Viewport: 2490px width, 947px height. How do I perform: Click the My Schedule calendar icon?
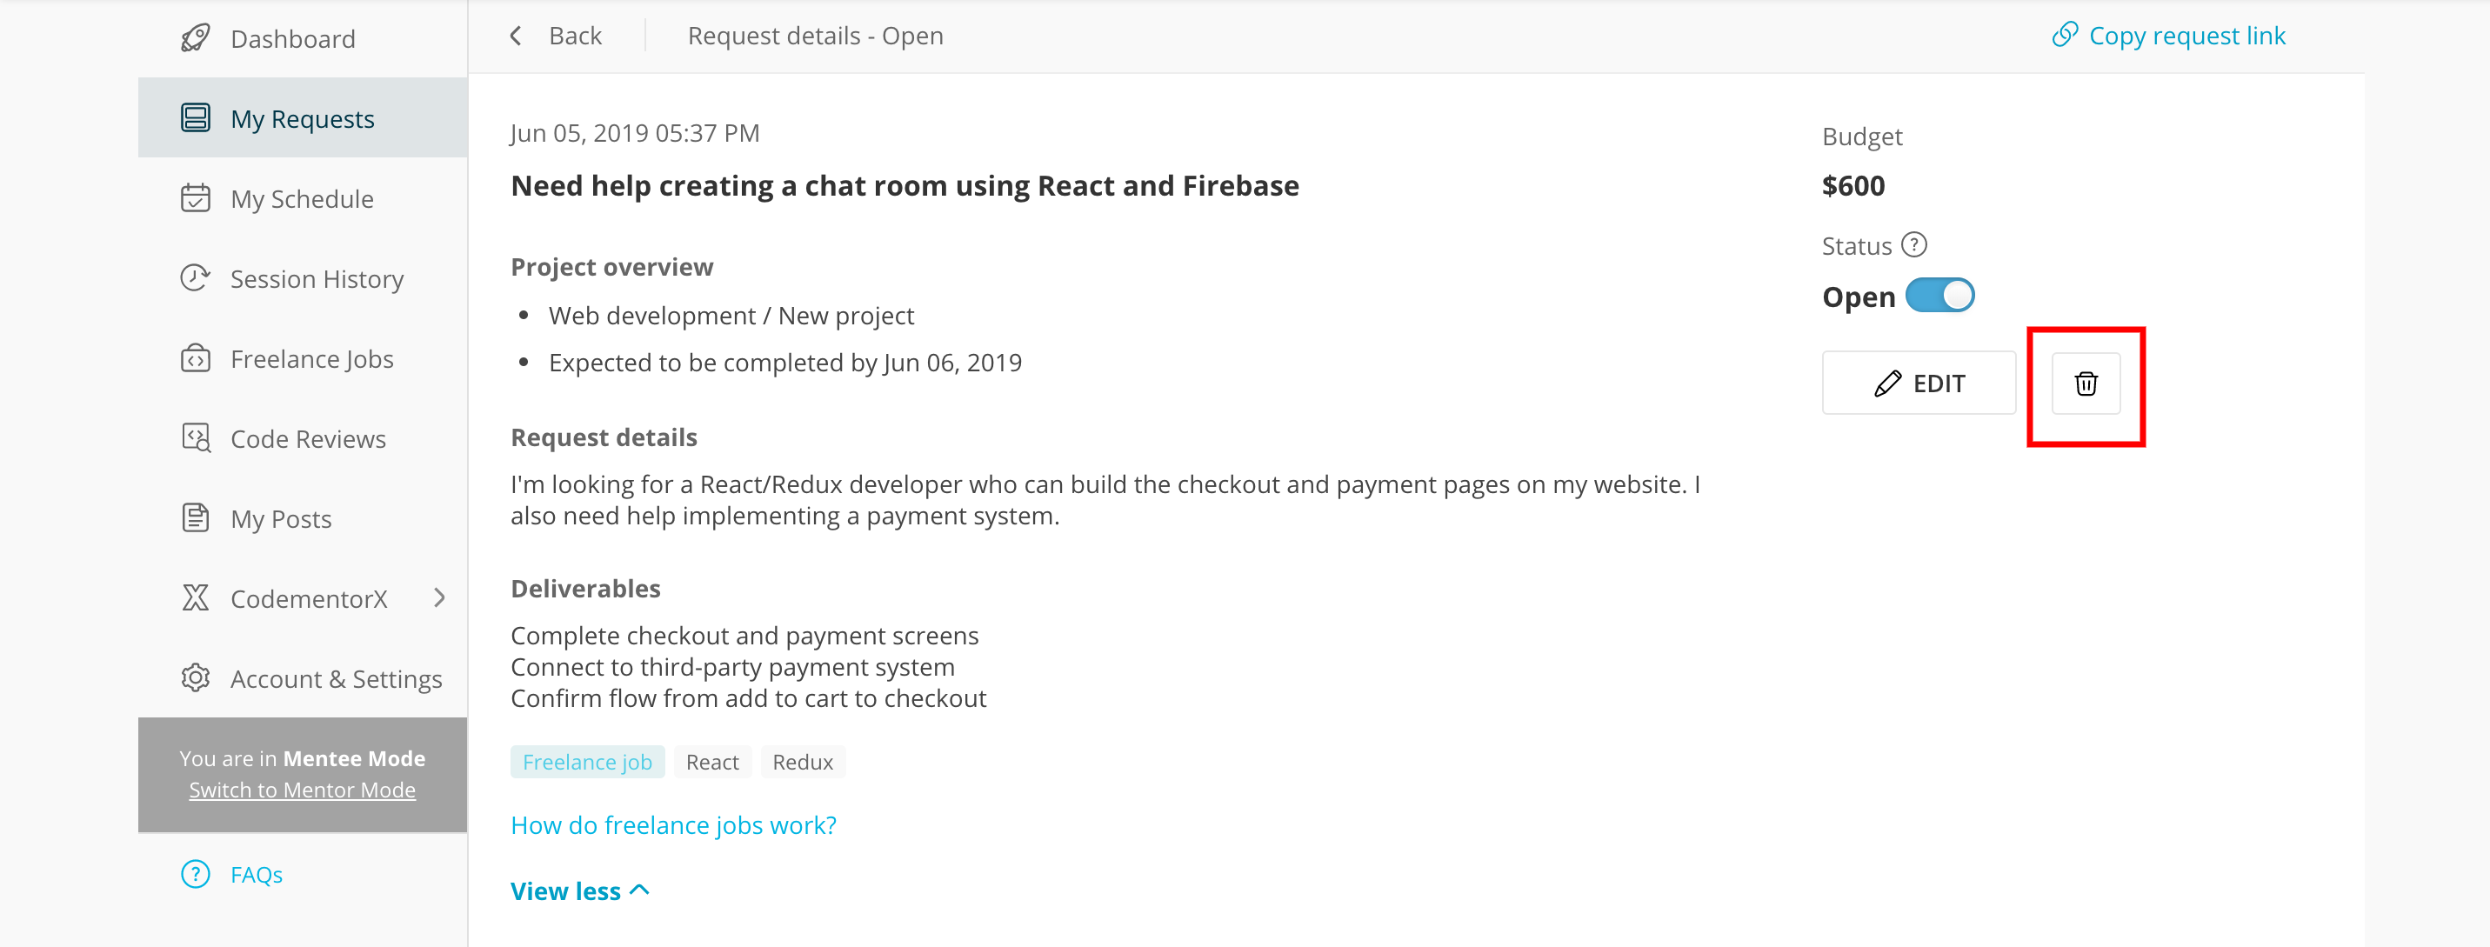coord(196,198)
